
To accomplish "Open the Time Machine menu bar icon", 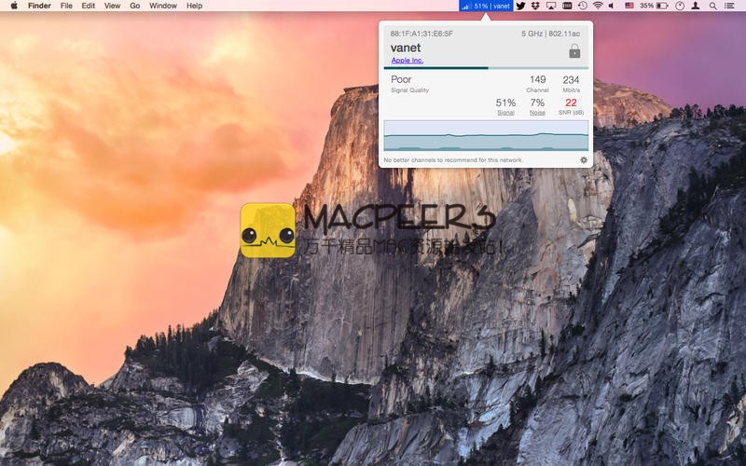I will pos(582,6).
